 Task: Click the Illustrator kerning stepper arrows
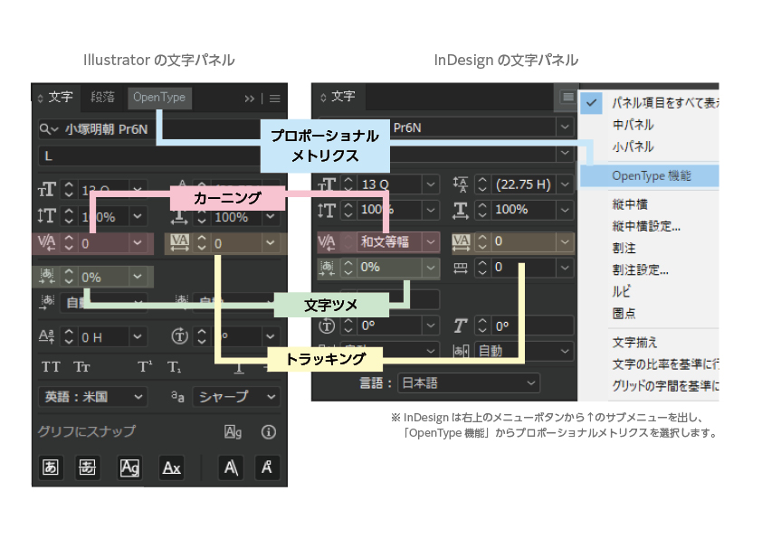coord(69,242)
